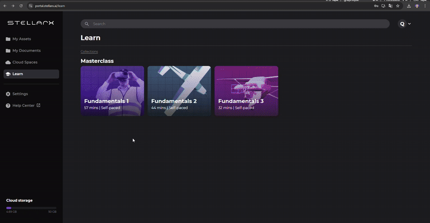The width and height of the screenshot is (430, 223).
Task: Expand the account dropdown chevron
Action: 410,24
